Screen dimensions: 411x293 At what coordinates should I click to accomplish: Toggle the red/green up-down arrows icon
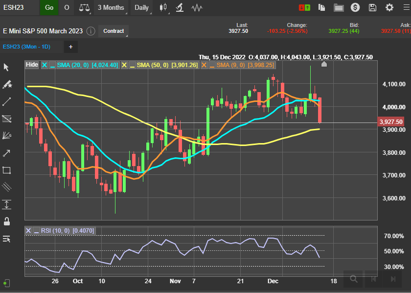(x=304, y=8)
